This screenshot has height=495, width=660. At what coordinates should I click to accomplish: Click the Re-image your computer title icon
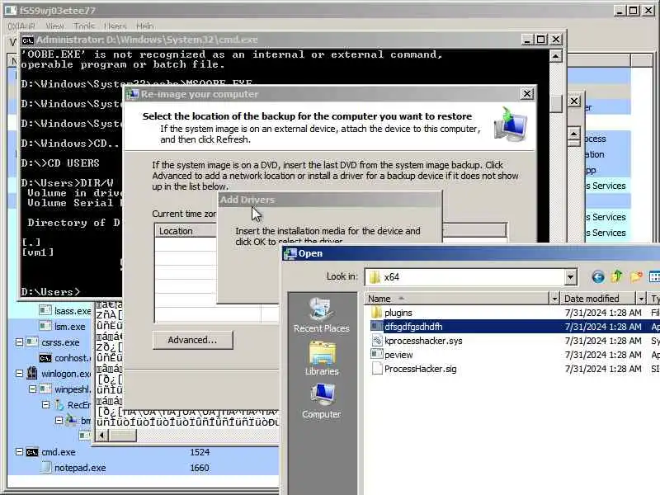[x=133, y=94]
